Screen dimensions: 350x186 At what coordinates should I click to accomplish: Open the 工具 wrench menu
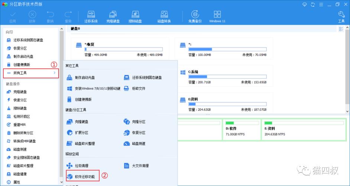pos(341,17)
